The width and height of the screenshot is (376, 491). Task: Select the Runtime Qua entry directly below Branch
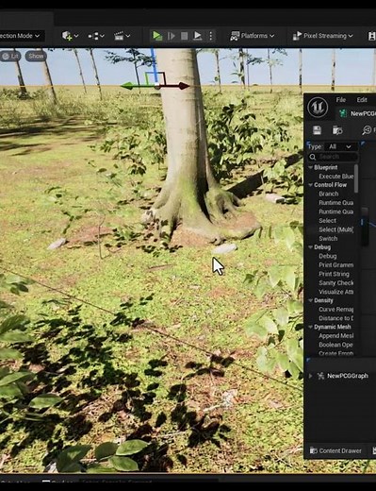335,203
